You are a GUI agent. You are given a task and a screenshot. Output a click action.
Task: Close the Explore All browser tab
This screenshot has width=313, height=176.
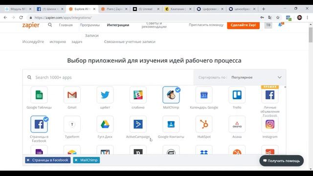pos(94,9)
